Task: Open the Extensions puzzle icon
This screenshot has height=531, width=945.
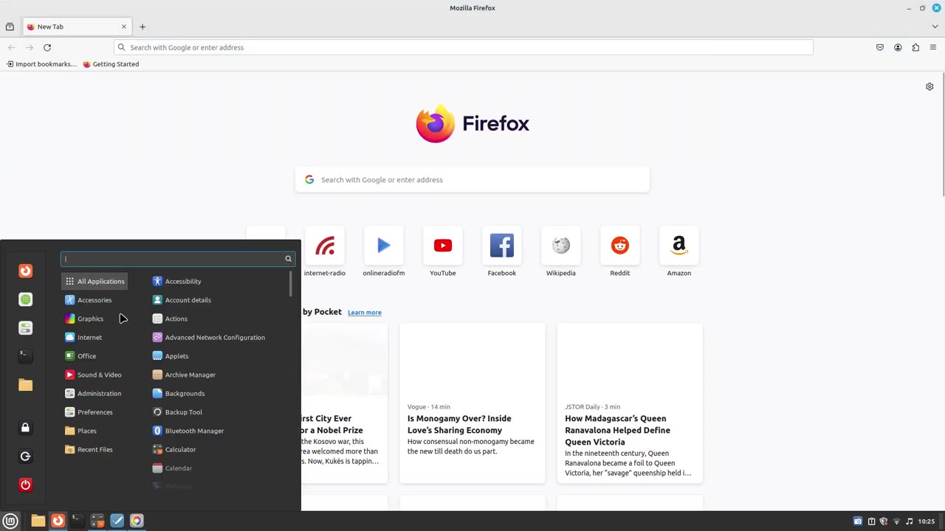Action: click(x=915, y=47)
